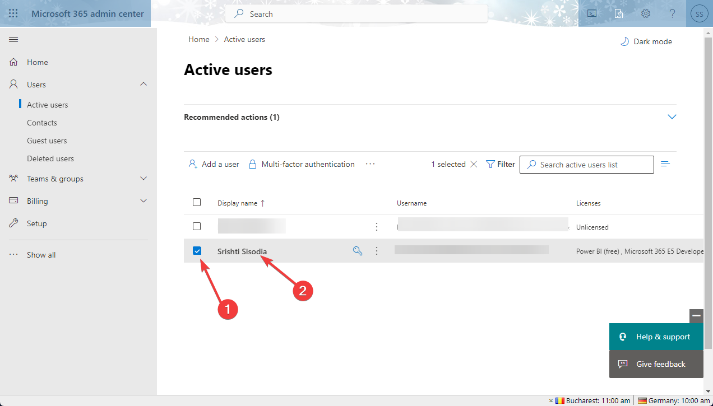Toggle the select all users checkbox
The width and height of the screenshot is (713, 406).
point(197,202)
